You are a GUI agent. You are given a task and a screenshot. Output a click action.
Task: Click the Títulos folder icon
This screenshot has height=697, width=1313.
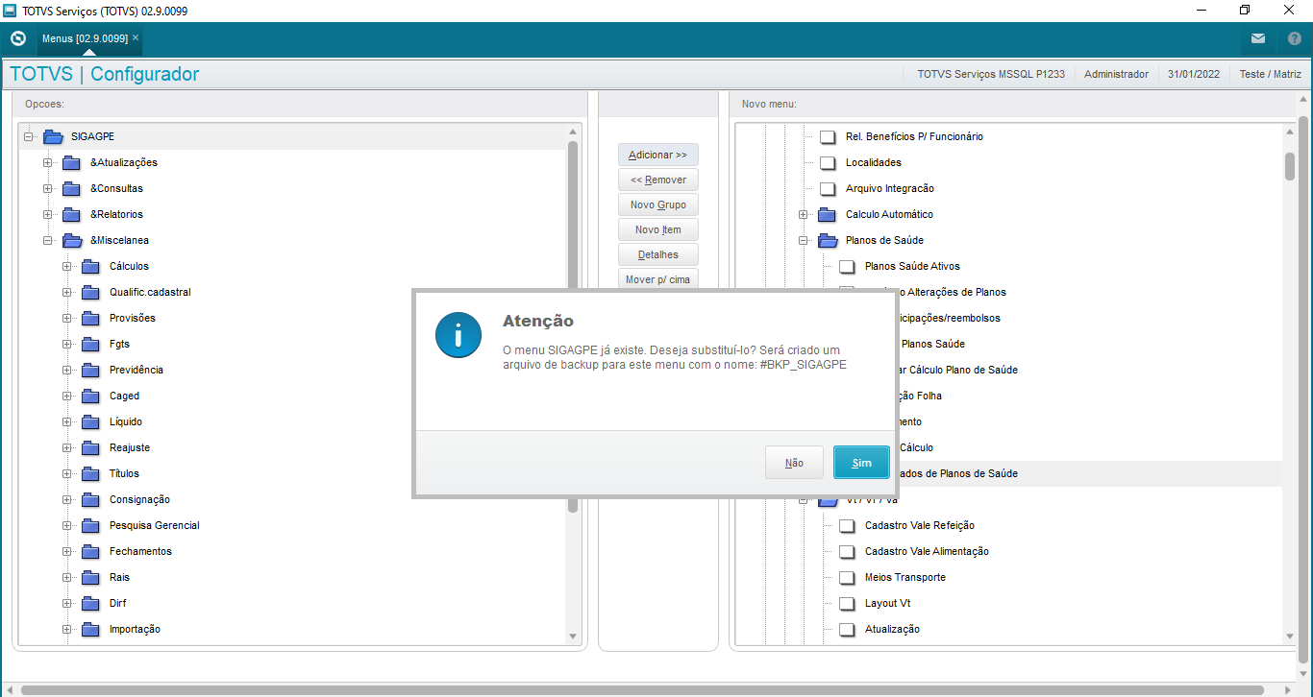point(91,473)
